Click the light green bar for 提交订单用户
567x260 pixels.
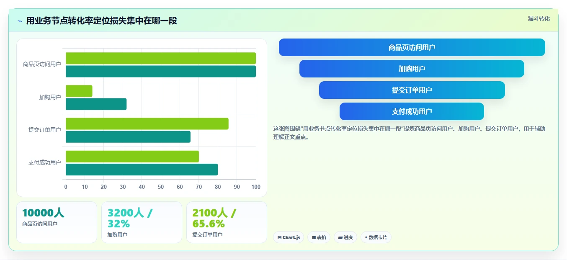click(x=147, y=124)
